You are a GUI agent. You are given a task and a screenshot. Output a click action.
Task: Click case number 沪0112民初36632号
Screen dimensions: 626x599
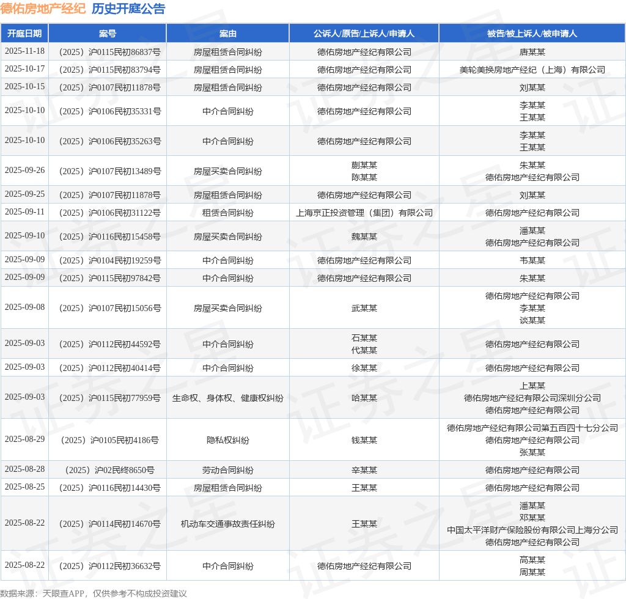[x=110, y=566]
